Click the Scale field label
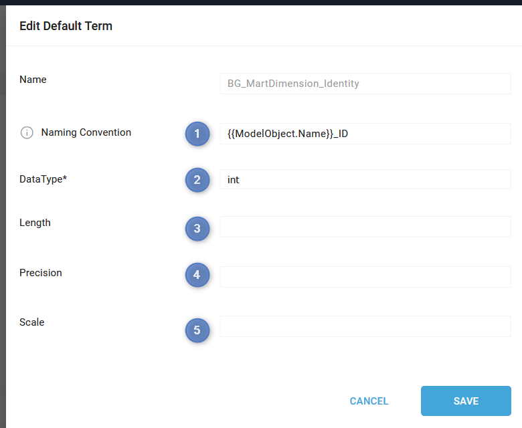This screenshot has width=522, height=428. click(31, 322)
